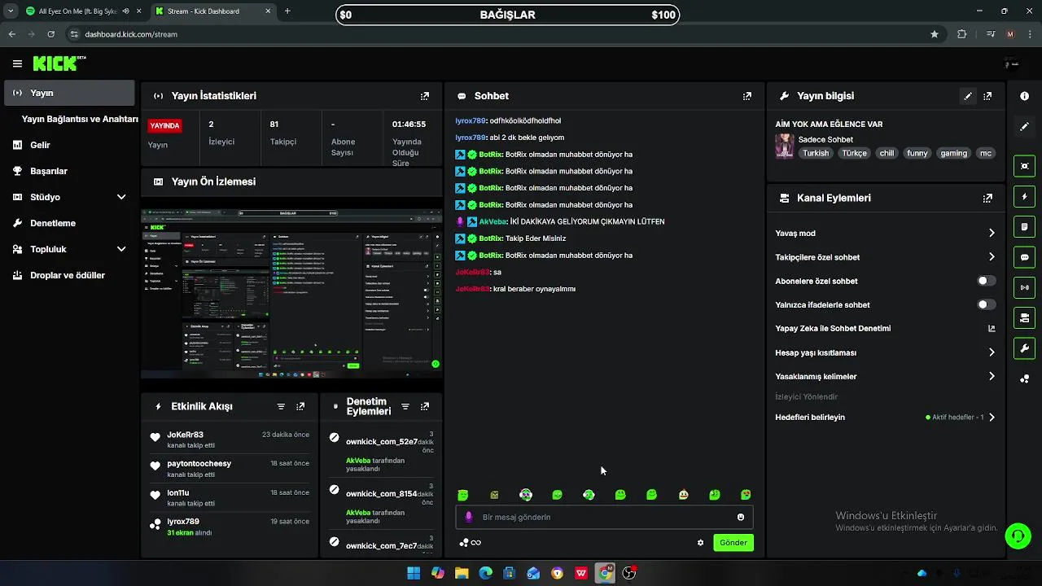The image size is (1042, 586).
Task: Open the Windows Start menu
Action: 414,573
